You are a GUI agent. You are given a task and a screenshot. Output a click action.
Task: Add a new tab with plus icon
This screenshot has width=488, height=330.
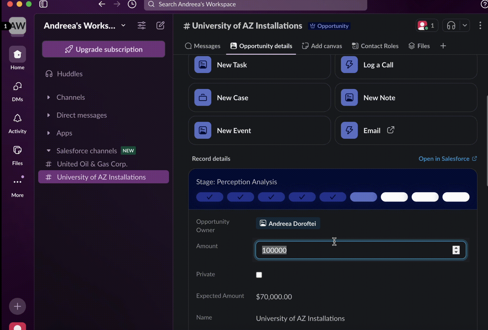(443, 46)
